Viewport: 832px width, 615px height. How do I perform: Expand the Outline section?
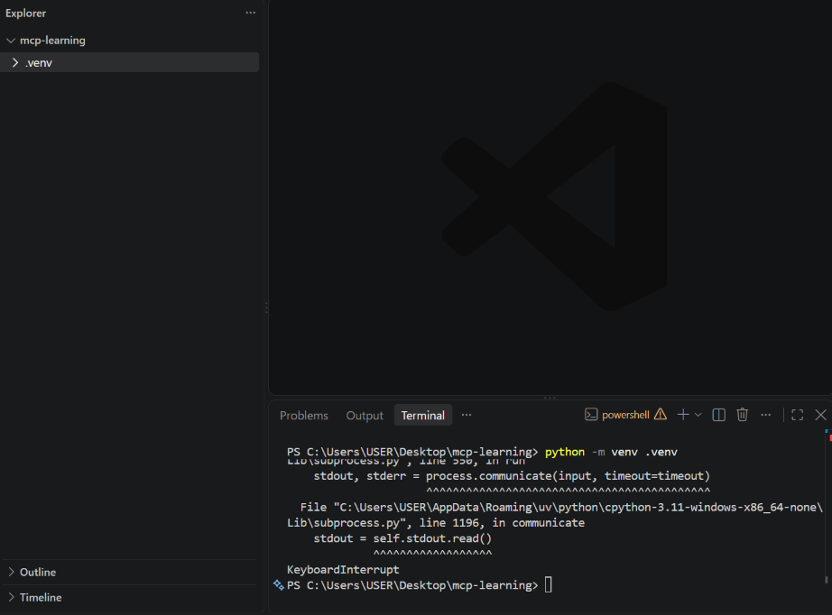(x=12, y=572)
